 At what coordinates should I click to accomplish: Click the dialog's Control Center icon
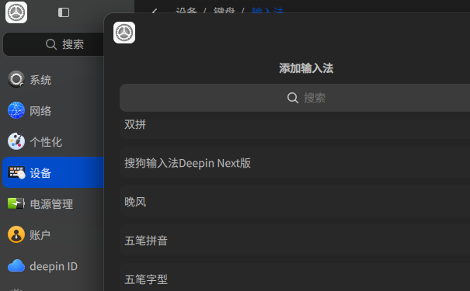click(x=124, y=33)
